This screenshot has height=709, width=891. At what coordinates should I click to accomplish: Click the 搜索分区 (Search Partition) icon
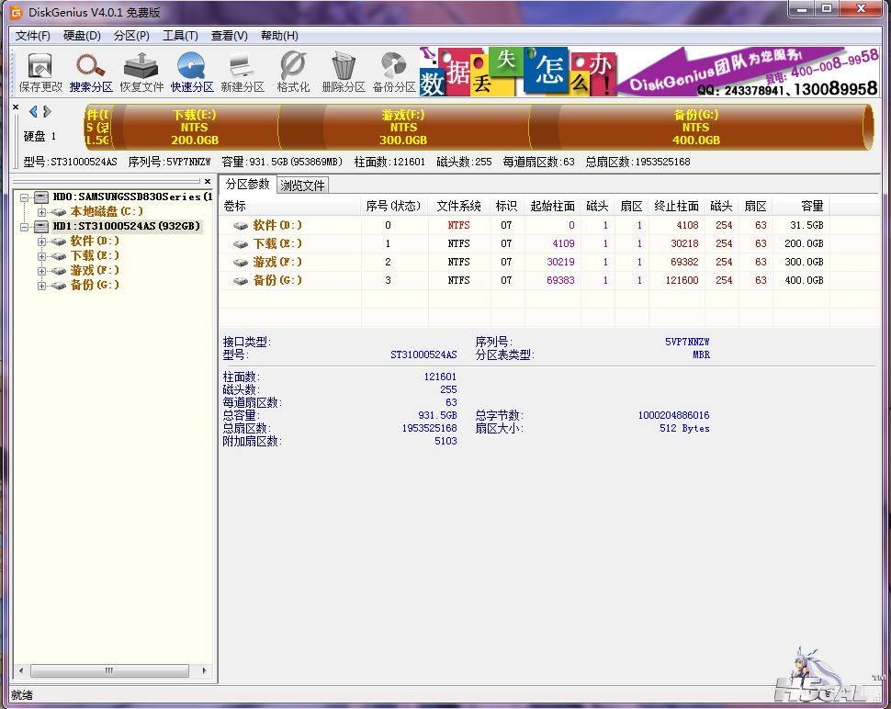(x=91, y=73)
